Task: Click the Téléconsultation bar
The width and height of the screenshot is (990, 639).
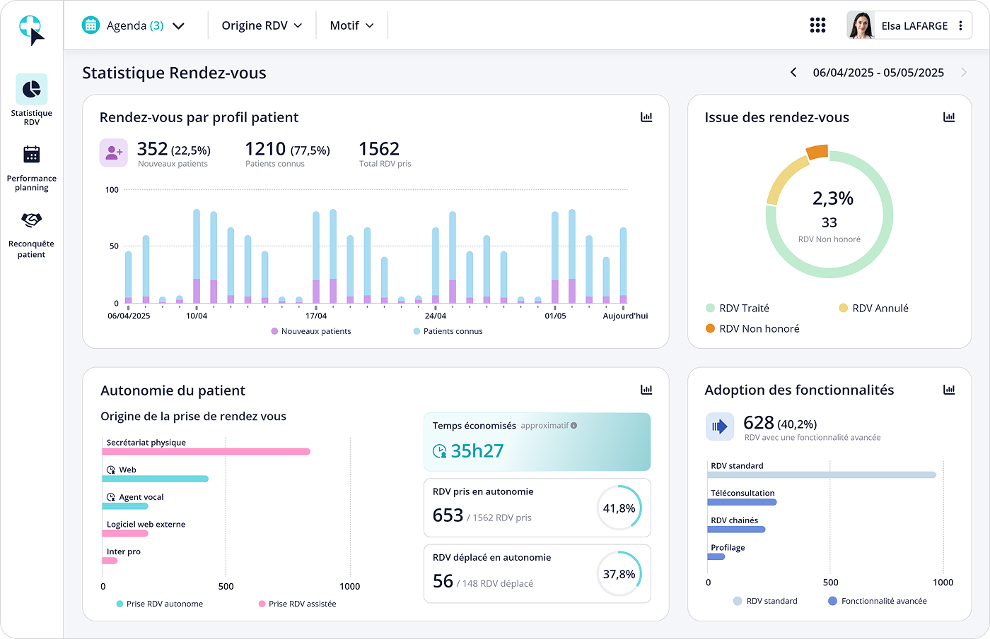Action: tap(742, 502)
